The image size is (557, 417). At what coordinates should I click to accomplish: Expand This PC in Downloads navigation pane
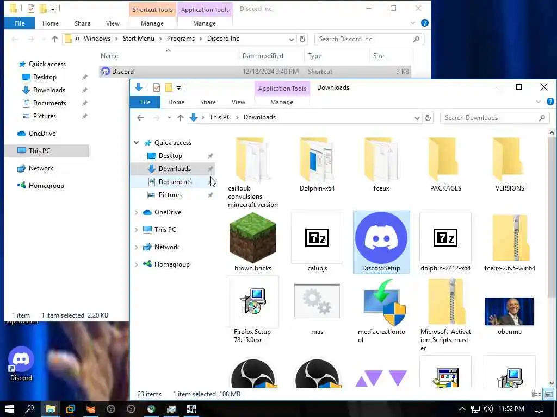point(136,230)
